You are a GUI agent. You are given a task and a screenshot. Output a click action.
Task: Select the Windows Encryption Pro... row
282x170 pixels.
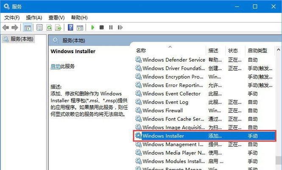click(x=205, y=77)
